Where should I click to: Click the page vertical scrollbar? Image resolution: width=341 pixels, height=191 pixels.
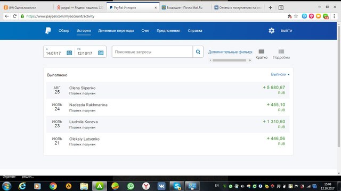339,86
